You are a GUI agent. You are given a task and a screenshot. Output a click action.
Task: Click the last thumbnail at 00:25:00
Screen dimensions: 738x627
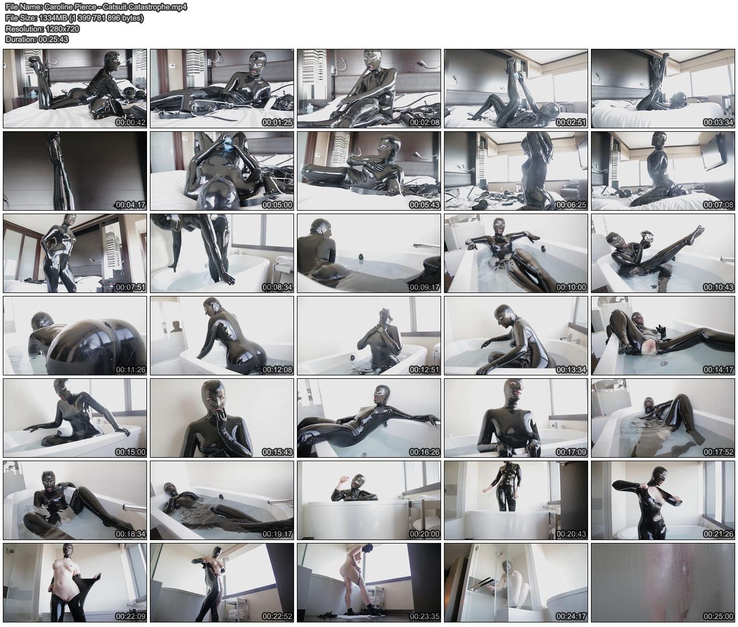(x=663, y=583)
